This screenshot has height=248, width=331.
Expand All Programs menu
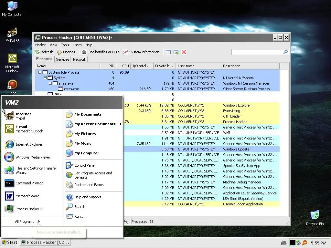tap(27, 222)
